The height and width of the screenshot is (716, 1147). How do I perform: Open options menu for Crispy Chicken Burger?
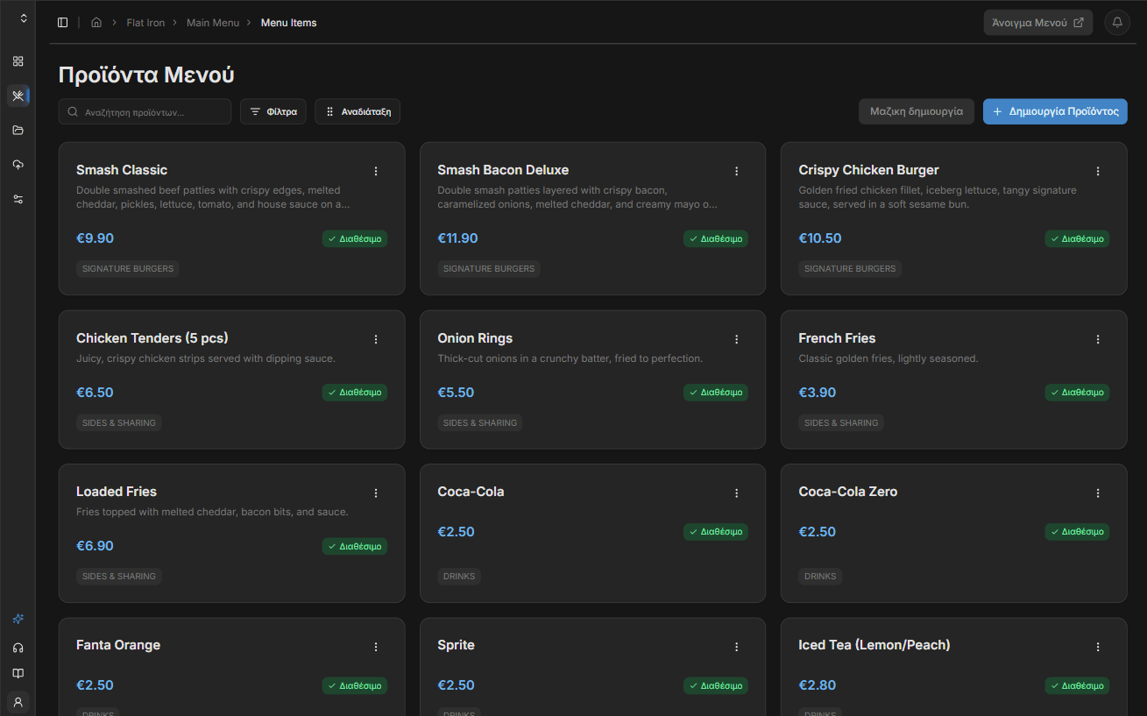tap(1098, 171)
